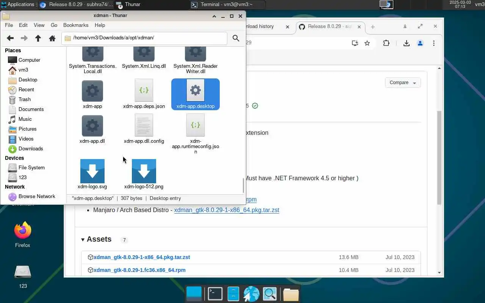
Task: Open Firefox desktop icon
Action: tap(23, 235)
